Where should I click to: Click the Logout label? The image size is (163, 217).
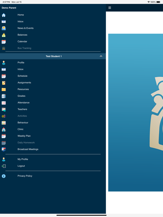click(x=21, y=166)
